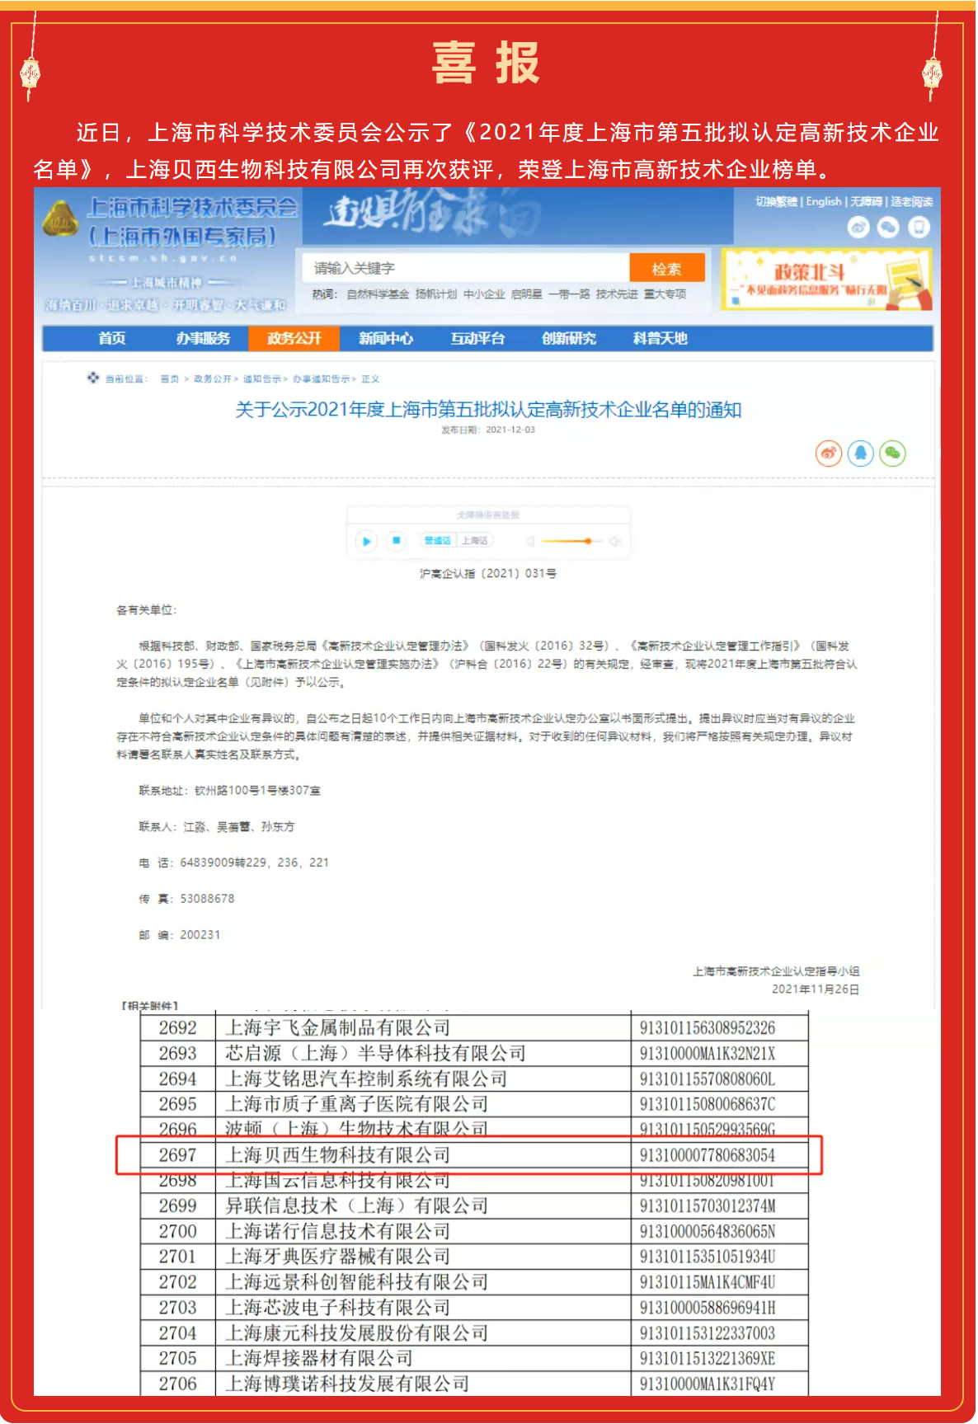Click breadcrumb link 通知告示
Image resolution: width=978 pixels, height=1424 pixels.
tap(262, 379)
